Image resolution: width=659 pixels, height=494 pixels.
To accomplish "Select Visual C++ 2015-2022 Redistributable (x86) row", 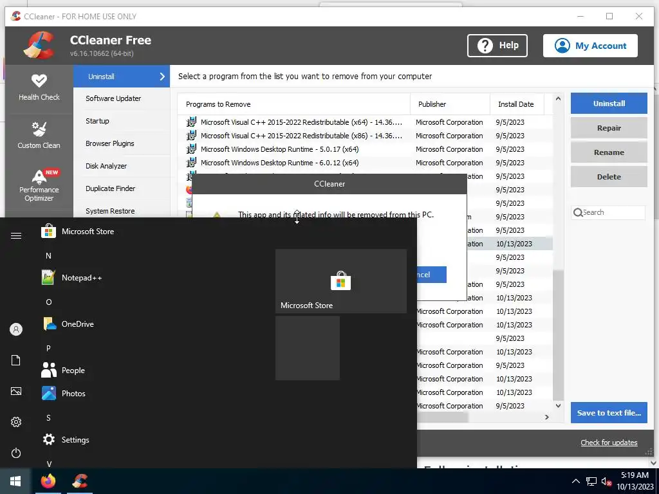I will click(x=365, y=136).
